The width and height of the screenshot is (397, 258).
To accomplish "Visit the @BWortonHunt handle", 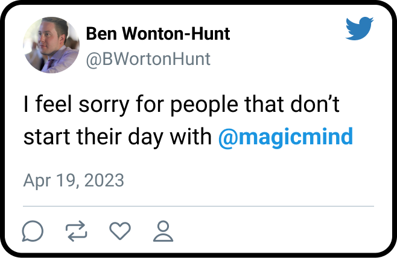I will point(148,59).
